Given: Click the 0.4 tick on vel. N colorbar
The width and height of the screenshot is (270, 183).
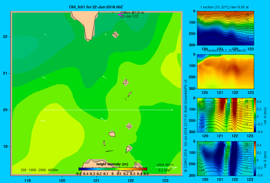Looking at the screenshot, I should (259, 102).
